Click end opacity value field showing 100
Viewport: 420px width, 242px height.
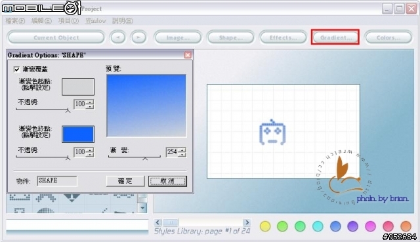coord(80,151)
